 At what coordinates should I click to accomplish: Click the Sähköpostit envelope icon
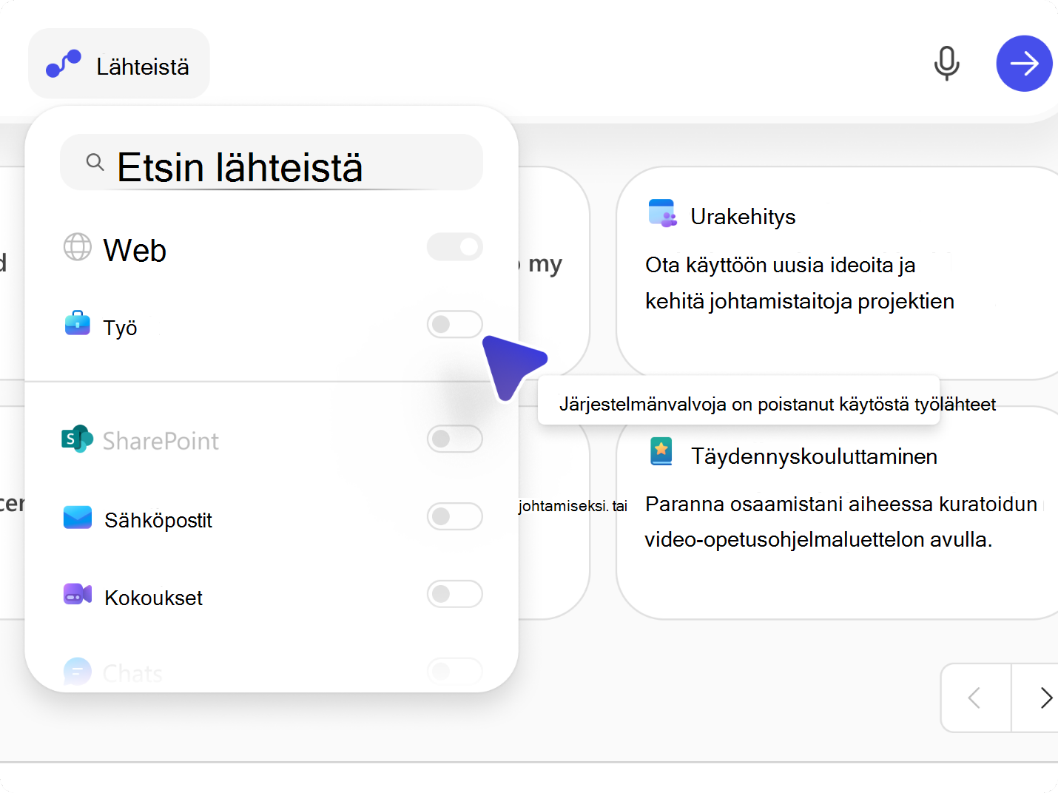78,517
